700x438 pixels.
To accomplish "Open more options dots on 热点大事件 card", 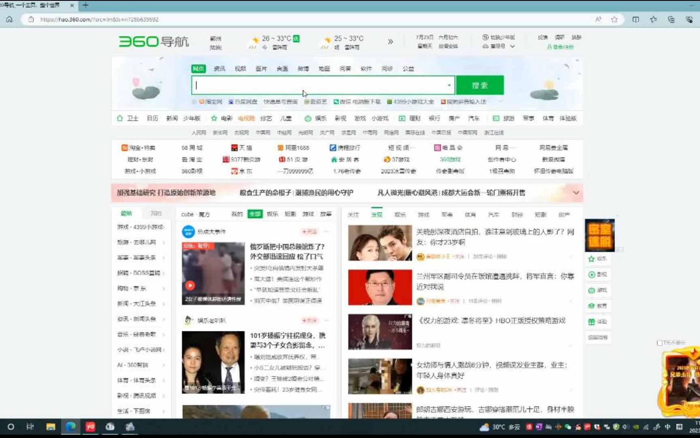I will click(x=327, y=232).
